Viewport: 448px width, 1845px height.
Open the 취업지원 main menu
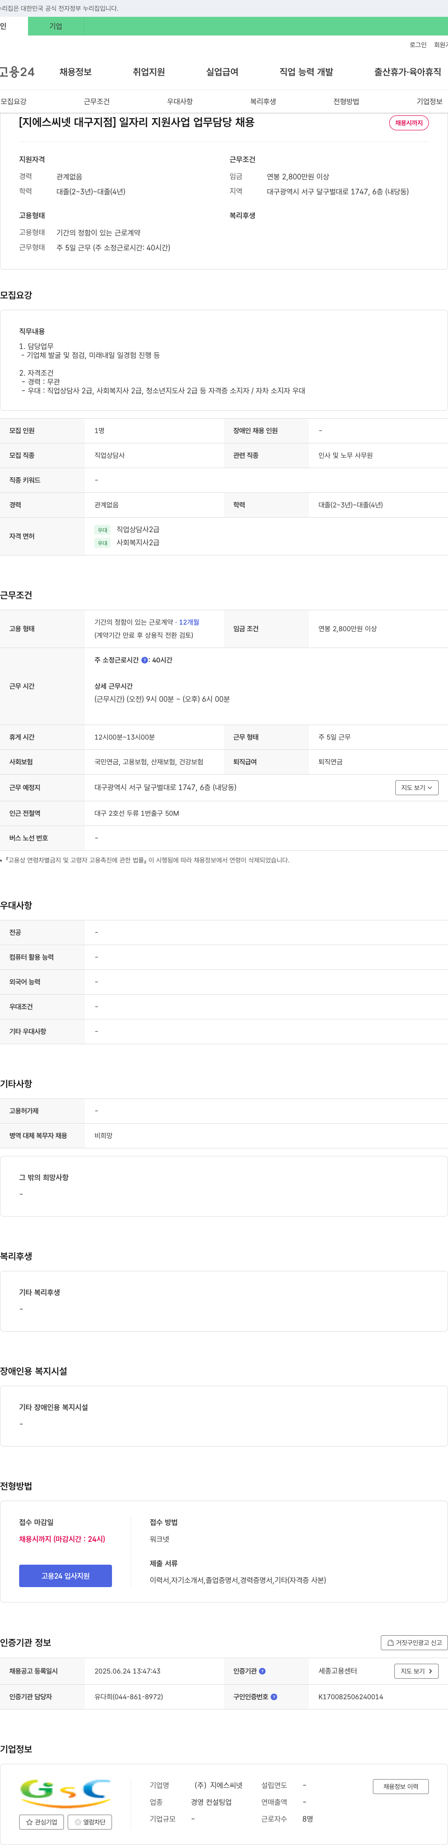(149, 71)
